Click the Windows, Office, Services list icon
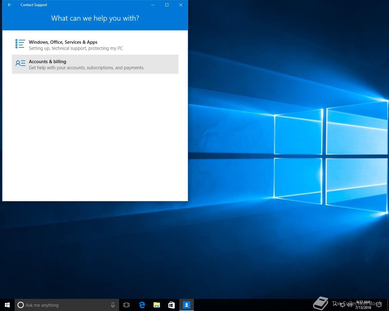This screenshot has height=311, width=389. (x=20, y=44)
